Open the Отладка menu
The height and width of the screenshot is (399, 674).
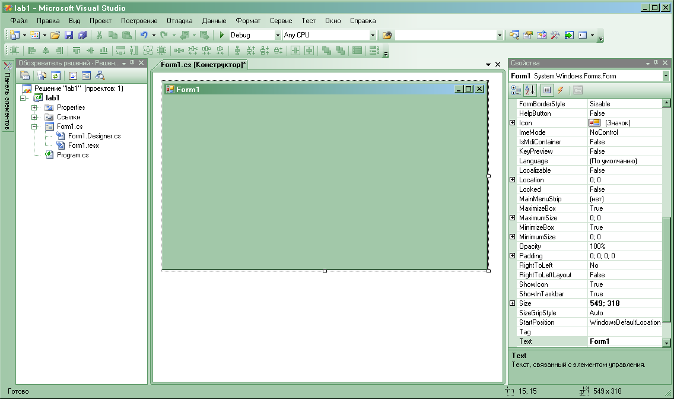[x=180, y=21]
